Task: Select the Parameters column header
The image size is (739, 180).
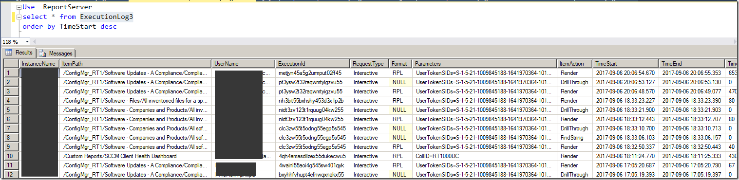Action: [x=485, y=64]
